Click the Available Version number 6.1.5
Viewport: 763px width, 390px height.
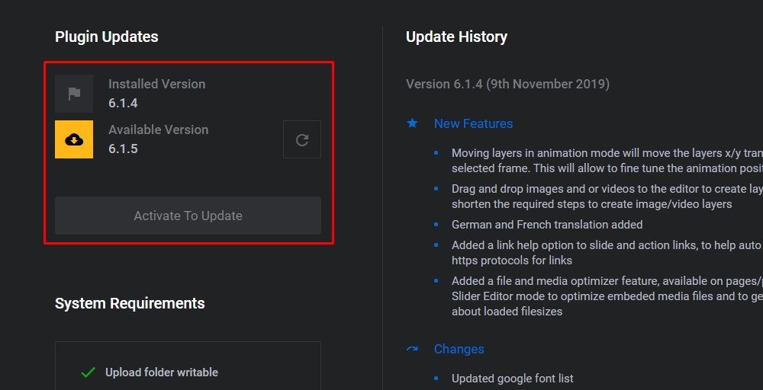pos(123,149)
